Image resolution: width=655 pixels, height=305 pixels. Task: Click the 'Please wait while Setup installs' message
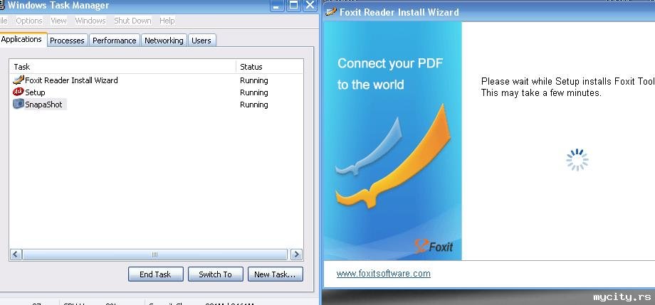(x=568, y=81)
